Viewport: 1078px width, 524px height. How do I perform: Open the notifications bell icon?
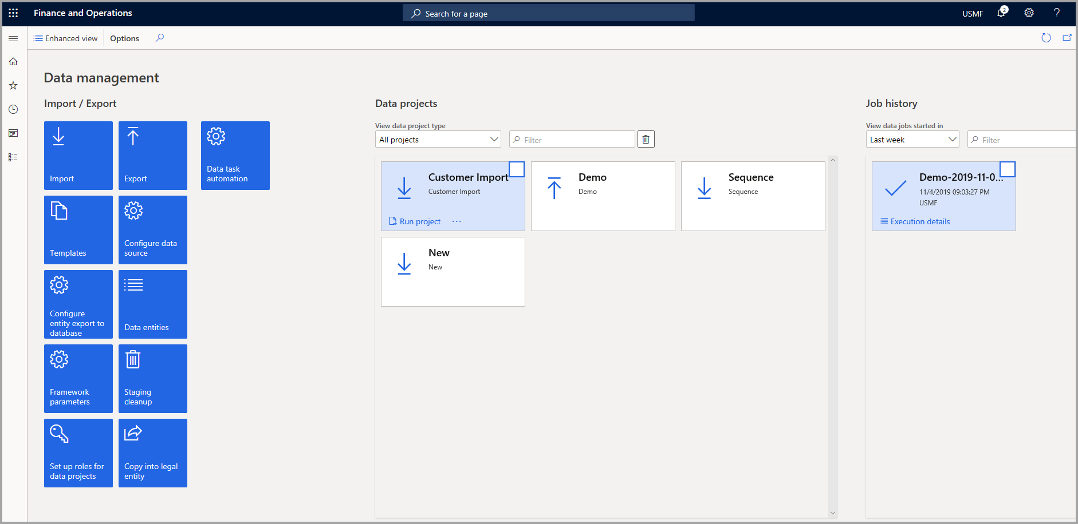1001,13
